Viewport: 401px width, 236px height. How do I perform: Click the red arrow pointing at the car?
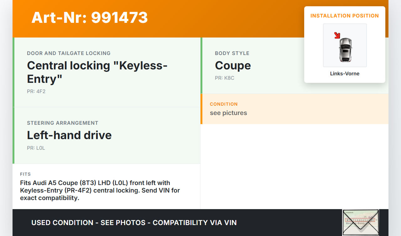point(337,35)
